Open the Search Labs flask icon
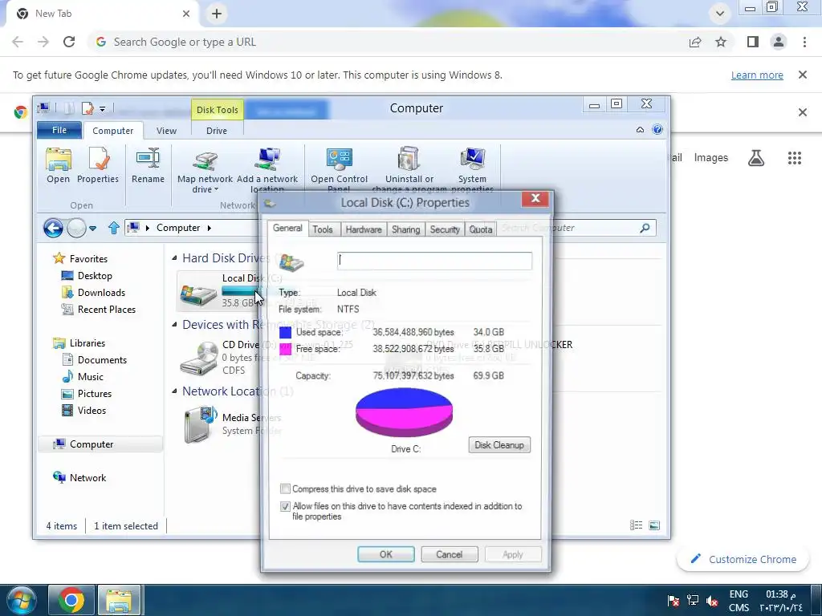 pos(756,158)
